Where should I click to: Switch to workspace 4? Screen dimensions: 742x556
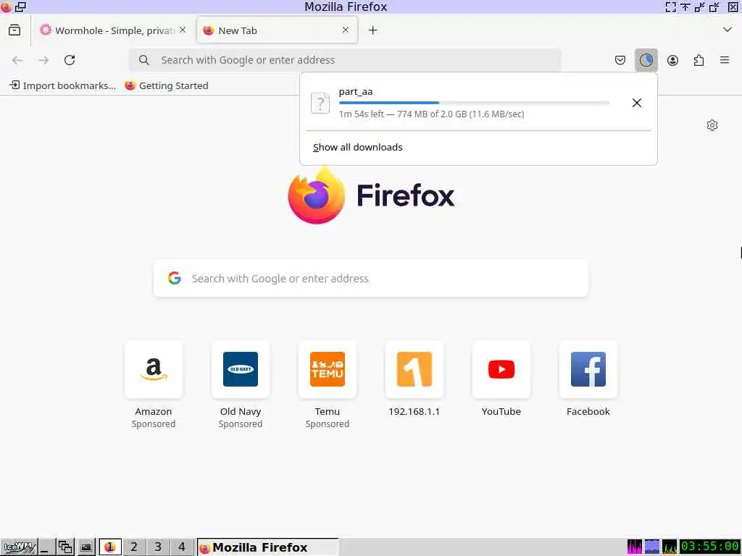point(182,547)
